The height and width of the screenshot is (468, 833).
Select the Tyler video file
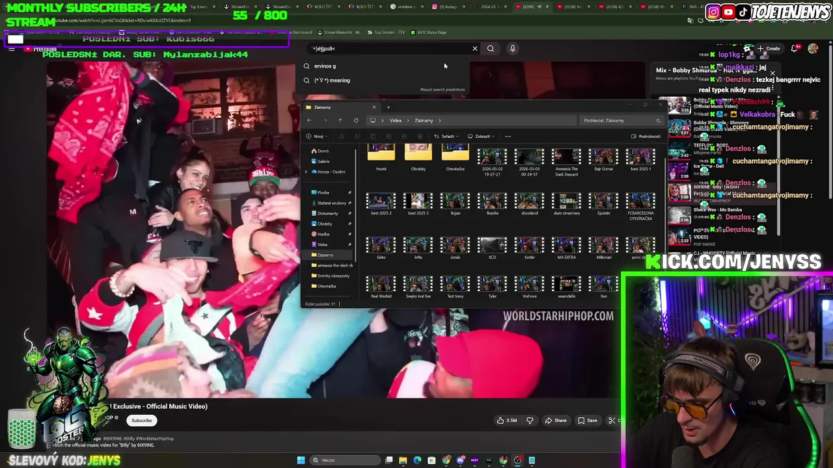tap(492, 287)
